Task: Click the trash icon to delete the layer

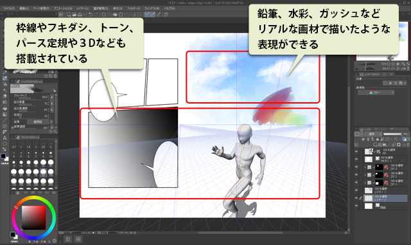Action: [408, 145]
